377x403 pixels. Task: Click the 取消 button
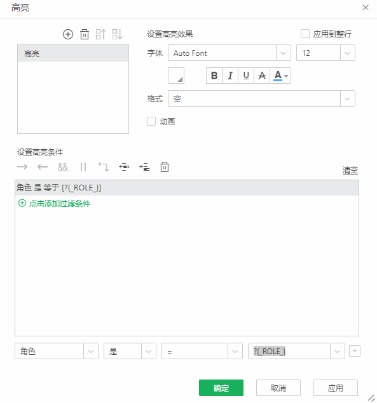(x=278, y=388)
